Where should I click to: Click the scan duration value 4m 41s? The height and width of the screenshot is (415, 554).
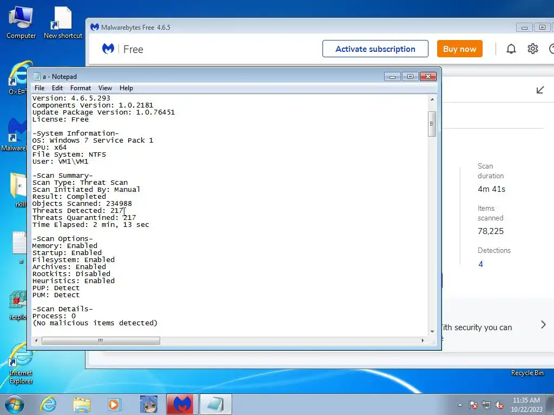tap(491, 189)
